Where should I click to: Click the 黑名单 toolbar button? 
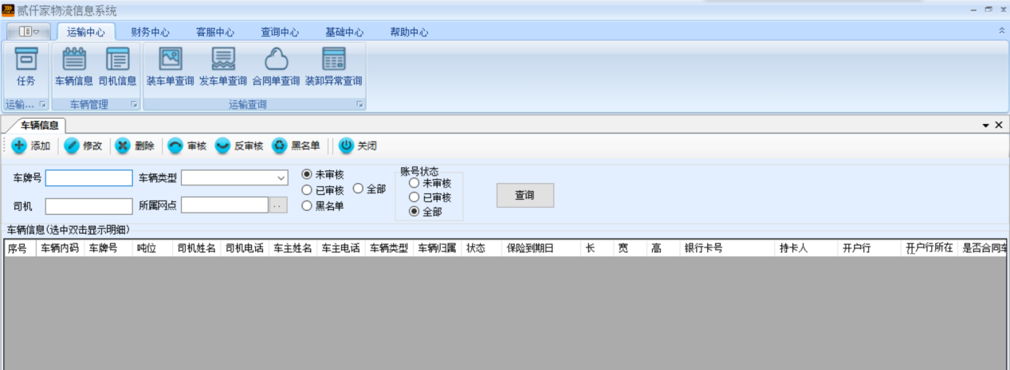coord(296,146)
